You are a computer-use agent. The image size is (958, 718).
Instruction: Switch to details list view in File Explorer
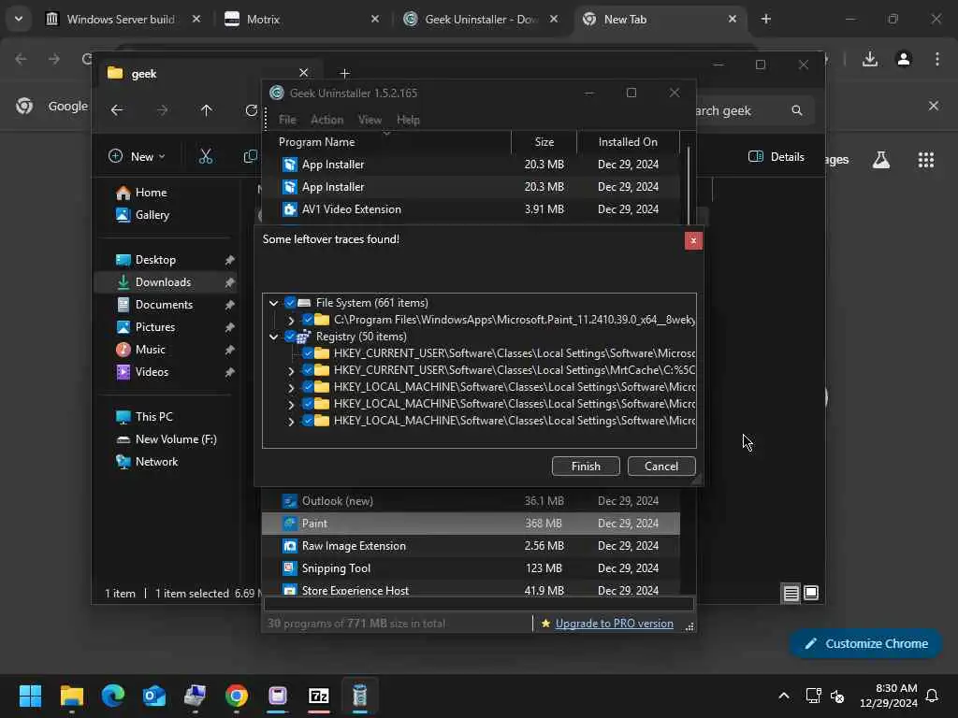[791, 593]
